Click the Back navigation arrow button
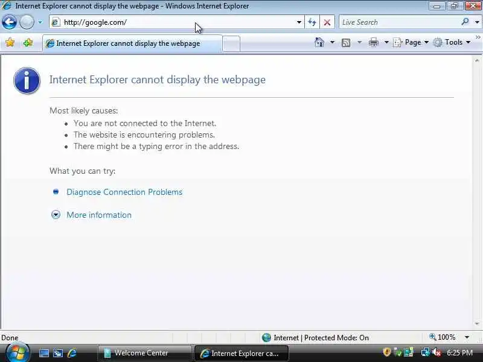 click(x=9, y=22)
